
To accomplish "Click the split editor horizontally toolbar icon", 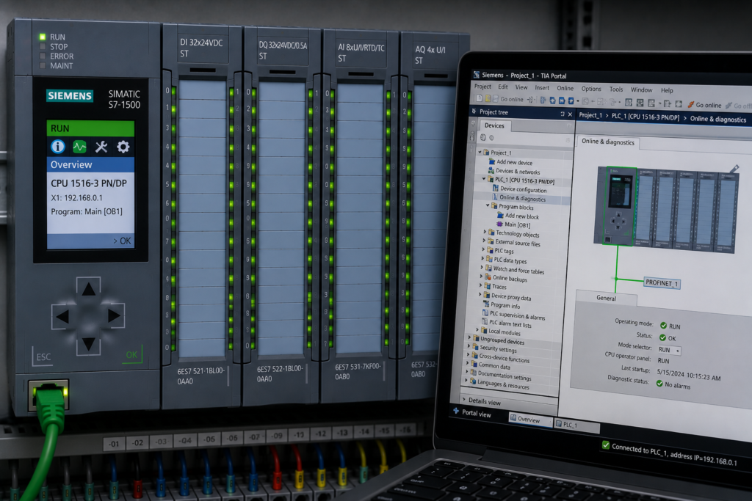I will pos(640,103).
